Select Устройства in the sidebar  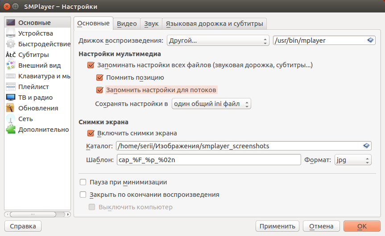(x=37, y=33)
